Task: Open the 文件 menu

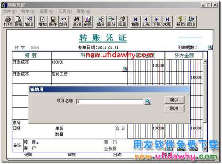Action: click(x=10, y=12)
